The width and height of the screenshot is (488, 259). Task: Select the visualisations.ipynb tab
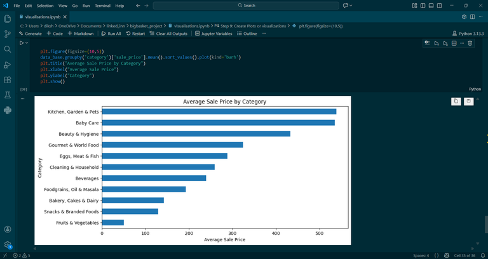point(39,17)
